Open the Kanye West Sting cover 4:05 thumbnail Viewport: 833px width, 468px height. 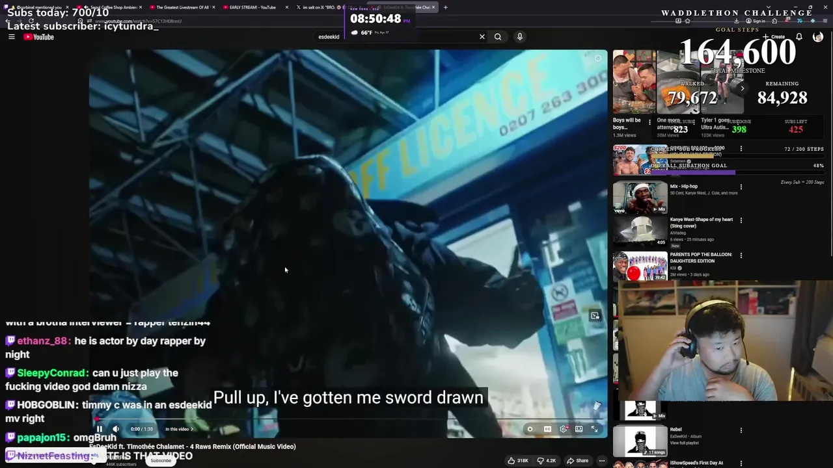coord(640,231)
